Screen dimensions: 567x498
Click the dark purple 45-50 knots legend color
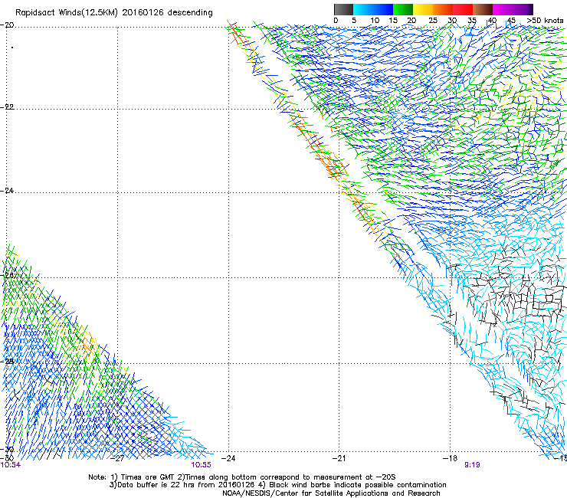(x=523, y=9)
